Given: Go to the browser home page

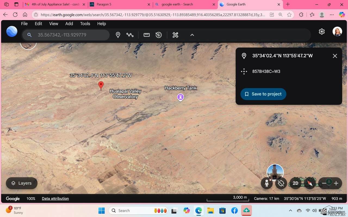Looking at the screenshot, I should click(25, 15).
